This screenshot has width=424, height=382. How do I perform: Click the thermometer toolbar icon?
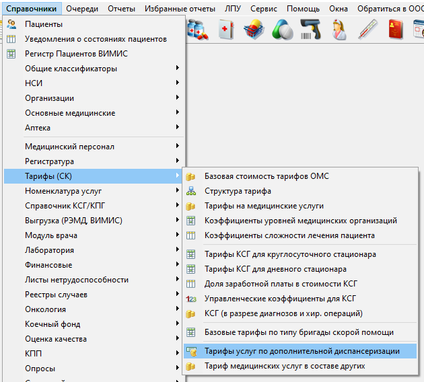click(x=367, y=29)
